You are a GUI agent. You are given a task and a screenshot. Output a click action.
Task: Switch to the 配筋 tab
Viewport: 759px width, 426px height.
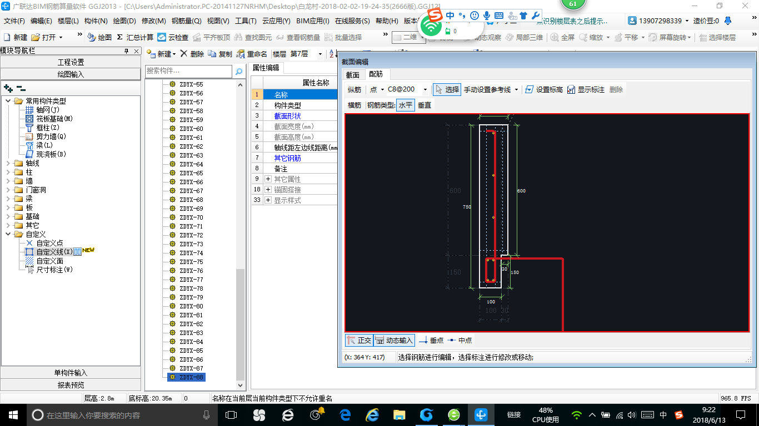click(376, 74)
